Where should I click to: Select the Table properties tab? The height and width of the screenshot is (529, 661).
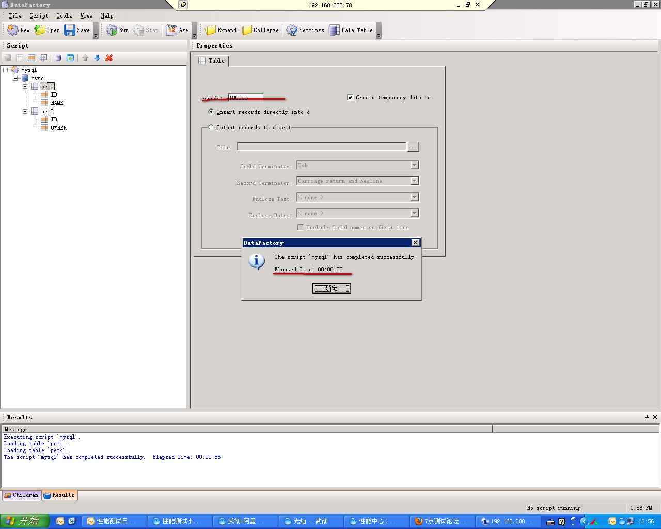(212, 60)
